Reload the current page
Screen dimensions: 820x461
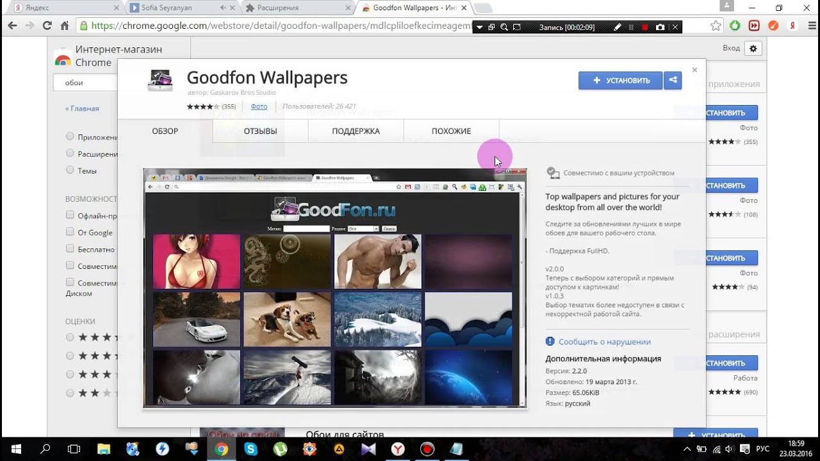(47, 26)
